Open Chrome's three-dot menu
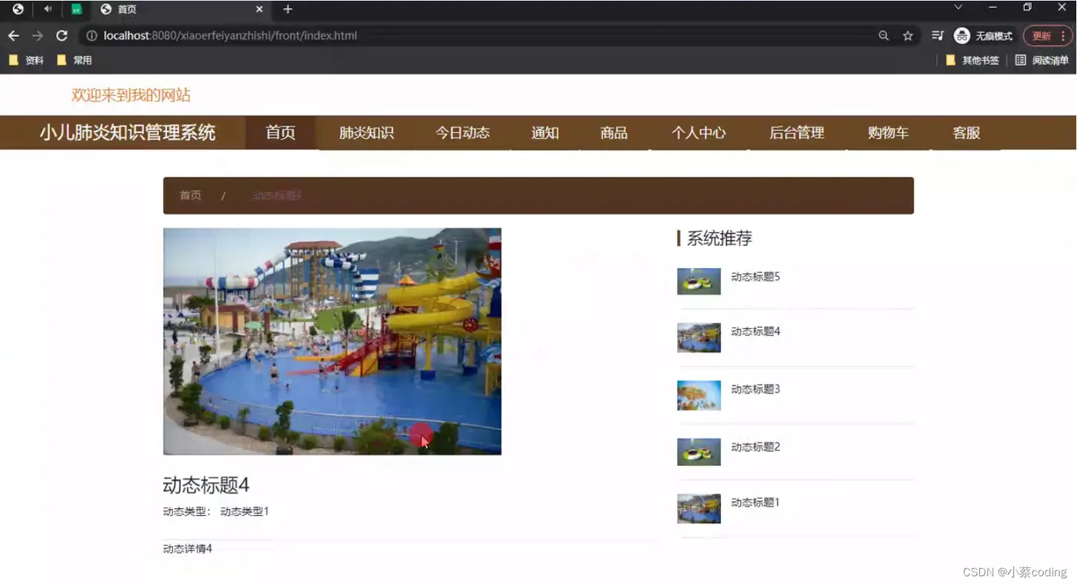 [x=1063, y=35]
